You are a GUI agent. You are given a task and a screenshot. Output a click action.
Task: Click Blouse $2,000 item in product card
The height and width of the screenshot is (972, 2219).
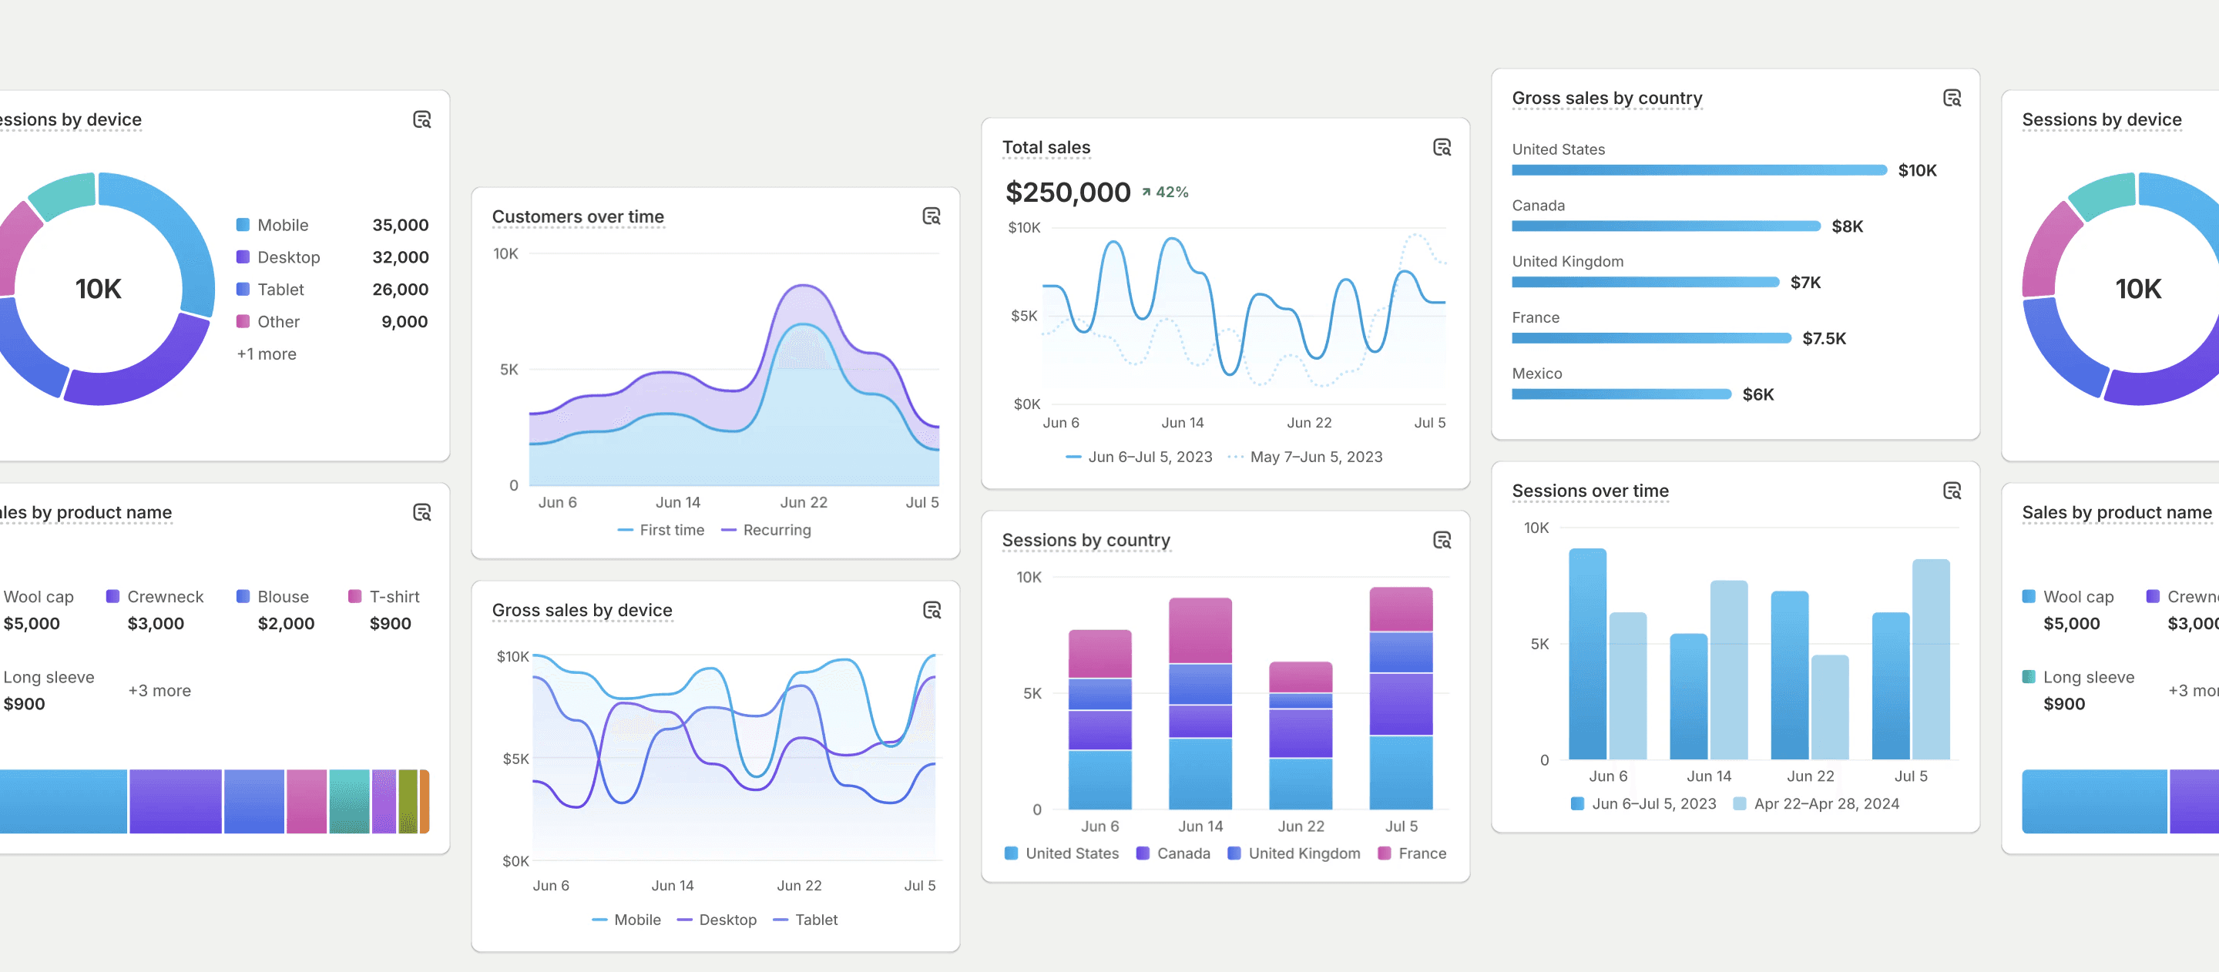tap(276, 609)
